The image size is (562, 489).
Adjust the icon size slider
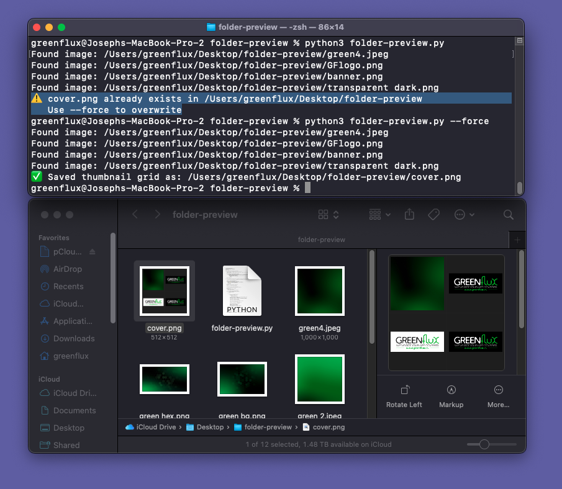(484, 444)
